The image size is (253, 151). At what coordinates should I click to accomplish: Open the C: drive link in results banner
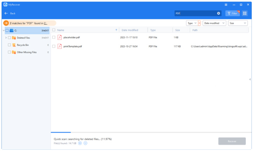[46, 23]
